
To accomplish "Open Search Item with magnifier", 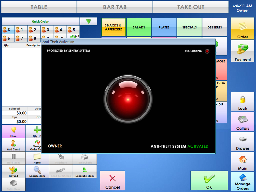I will (37, 171).
